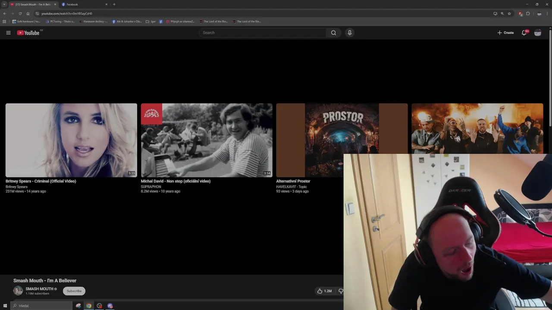Switch to the Smash Mouth YouTube tab
552x310 pixels.
pyautogui.click(x=33, y=4)
